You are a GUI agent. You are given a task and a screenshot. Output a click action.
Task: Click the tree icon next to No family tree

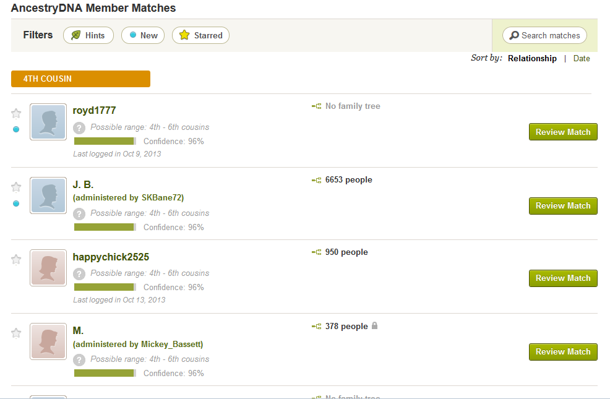316,106
